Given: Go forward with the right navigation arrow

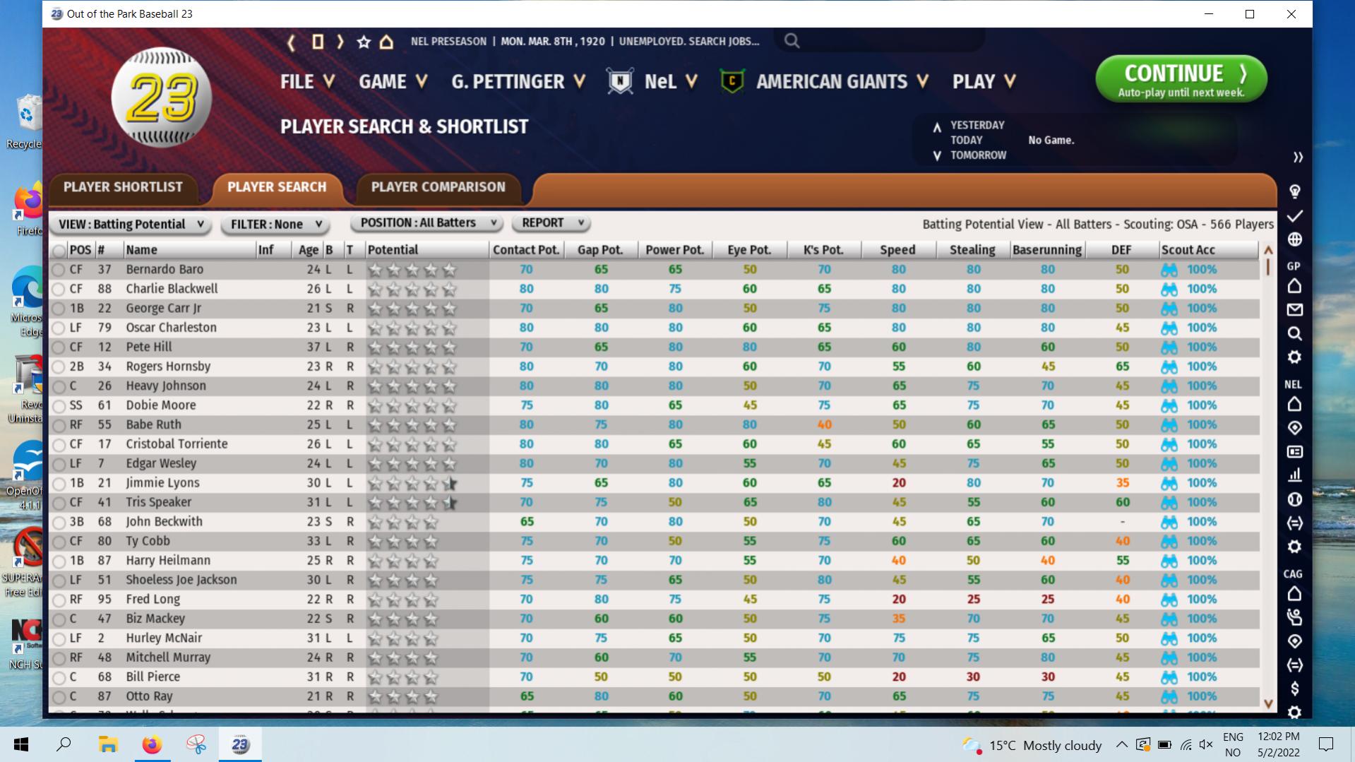Looking at the screenshot, I should [340, 42].
